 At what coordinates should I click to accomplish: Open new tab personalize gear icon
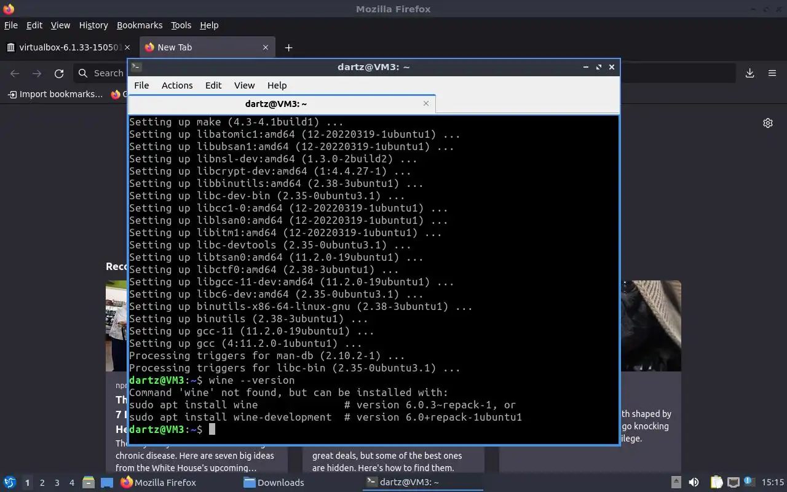click(768, 123)
